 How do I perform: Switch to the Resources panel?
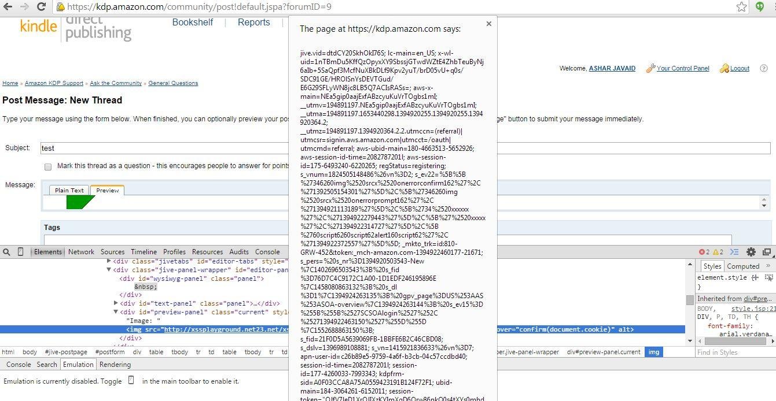coord(207,252)
